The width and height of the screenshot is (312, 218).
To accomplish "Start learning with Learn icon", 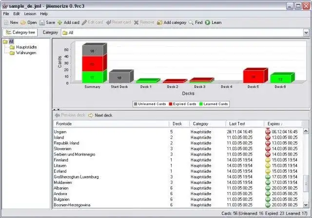I will point(208,22).
